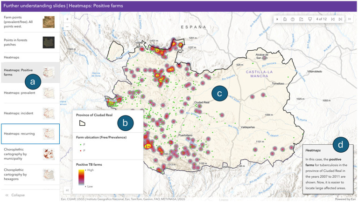Select the Heatmaps: incident slide
The height and width of the screenshot is (202, 358).
[x=30, y=113]
